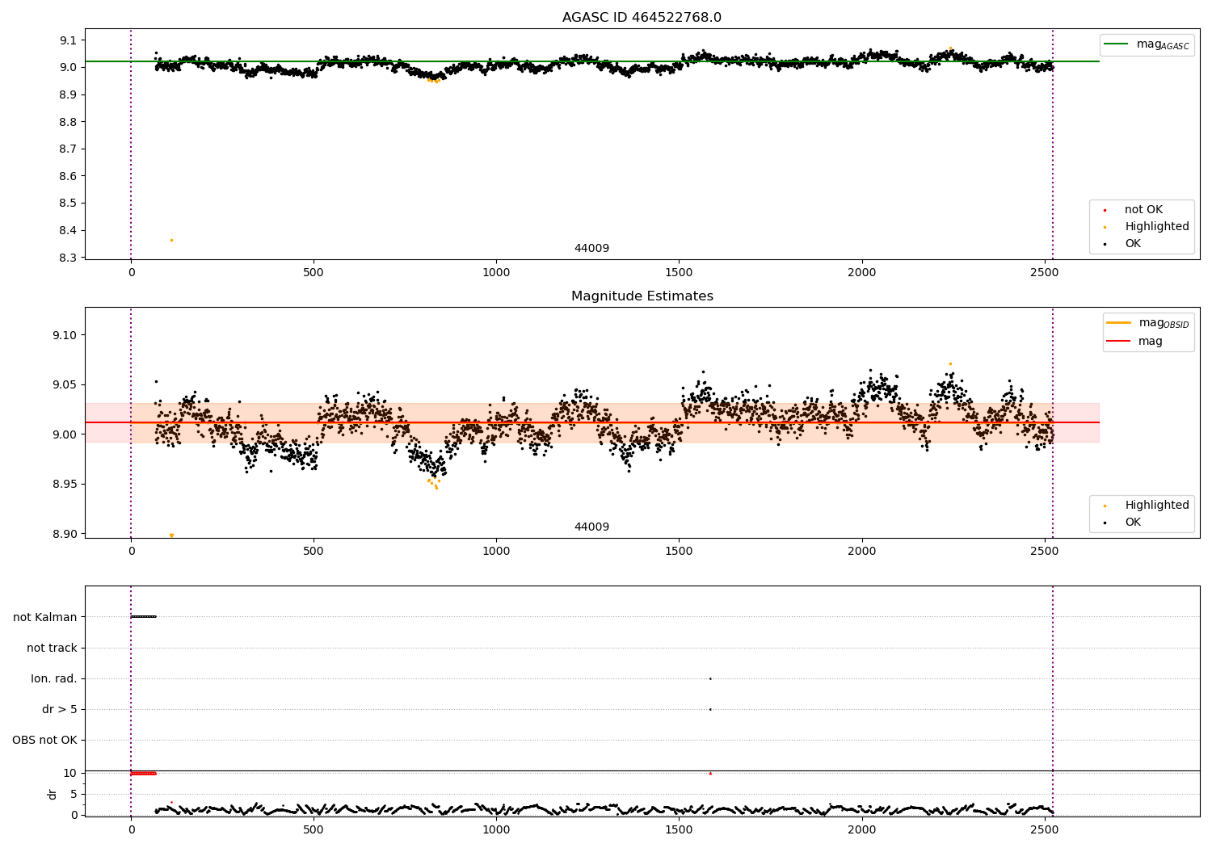Select the green mag AGASC legend line sample

pos(1117,44)
